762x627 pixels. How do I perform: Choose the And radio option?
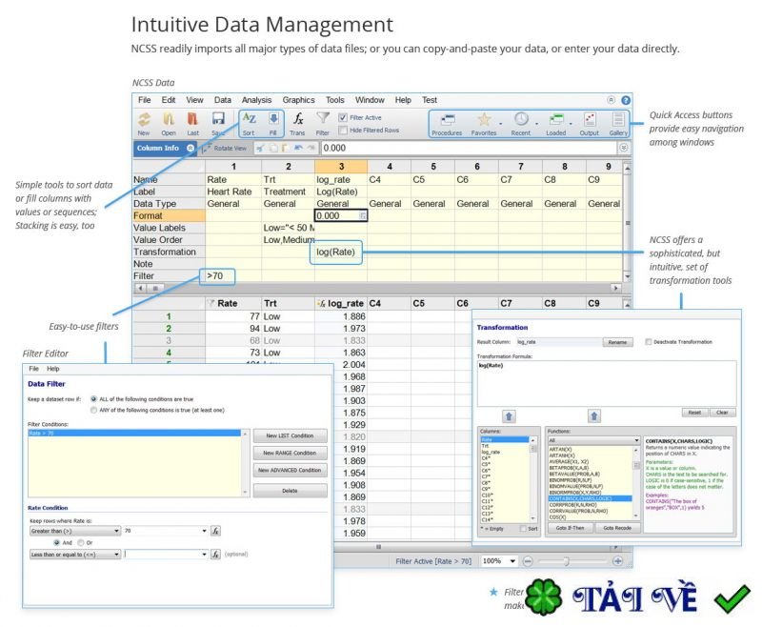(57, 542)
